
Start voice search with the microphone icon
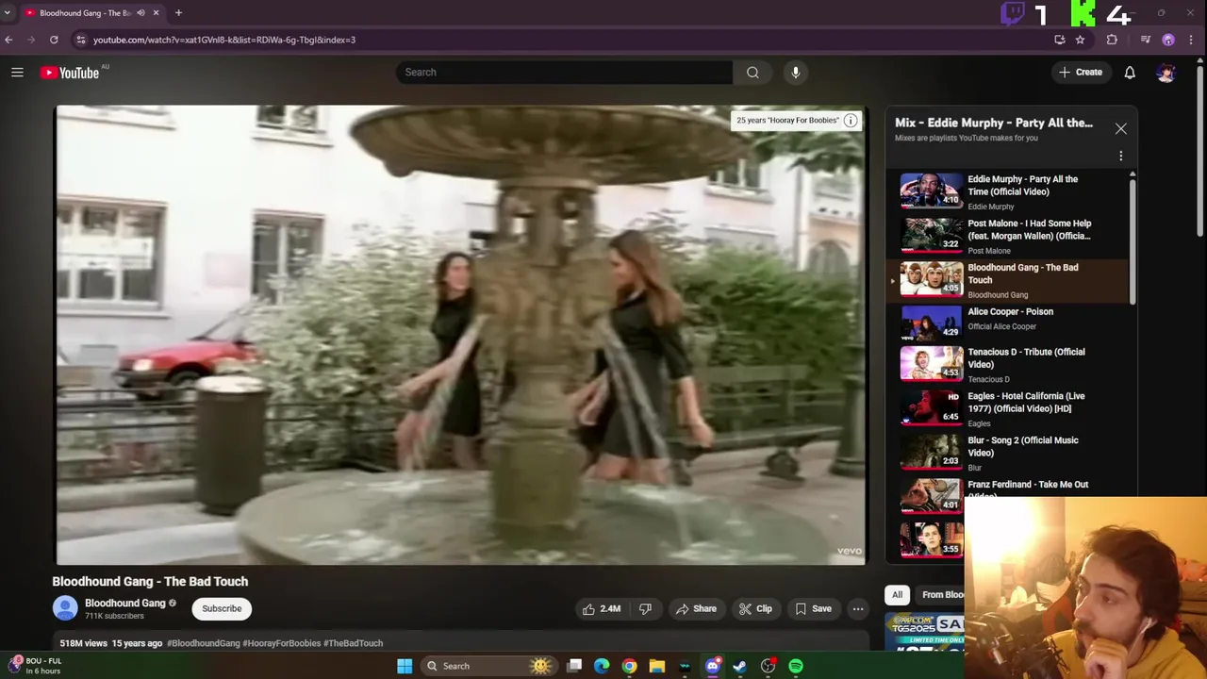pos(796,73)
